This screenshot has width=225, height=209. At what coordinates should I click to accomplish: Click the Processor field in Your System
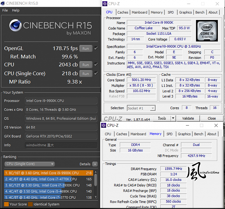pyautogui.click(x=61, y=101)
